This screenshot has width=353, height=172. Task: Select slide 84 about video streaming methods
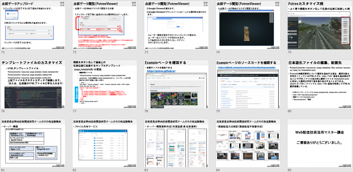point(248,143)
